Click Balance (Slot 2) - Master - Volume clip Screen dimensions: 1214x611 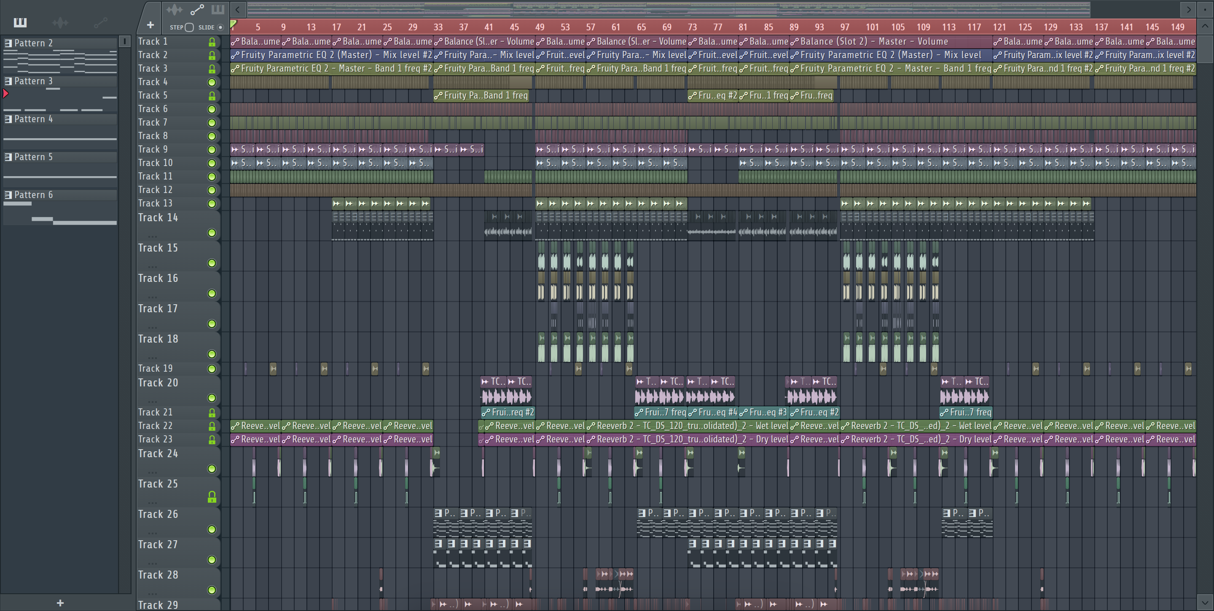(x=891, y=41)
